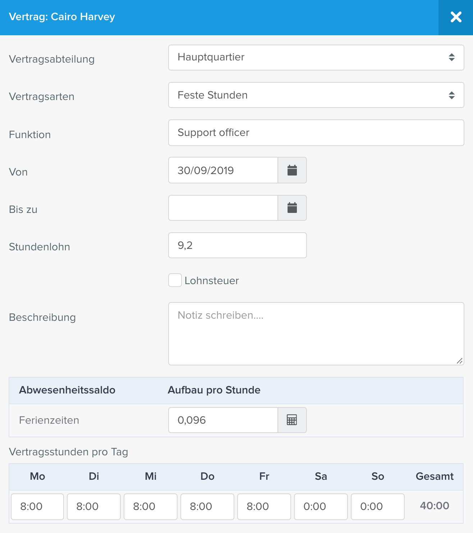Close the Vertrag dialog with X
This screenshot has width=473, height=533.
click(456, 17)
